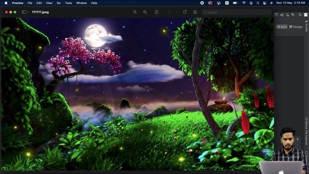Click the 111111.jpeg window title
309x174 pixels.
click(41, 12)
